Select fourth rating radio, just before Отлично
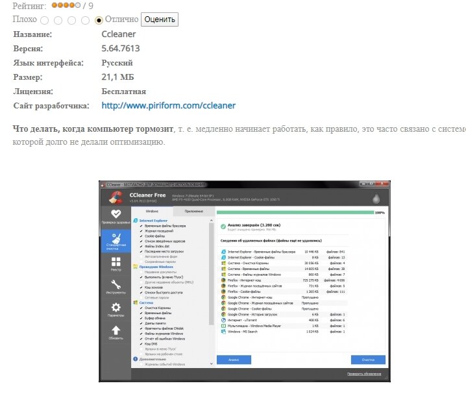 pos(85,20)
